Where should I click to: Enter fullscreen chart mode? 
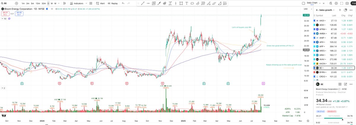click(341, 3)
